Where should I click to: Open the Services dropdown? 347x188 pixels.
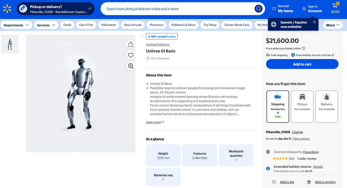(x=46, y=25)
